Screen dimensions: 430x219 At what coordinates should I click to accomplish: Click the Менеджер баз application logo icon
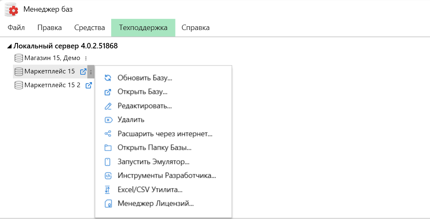click(11, 10)
